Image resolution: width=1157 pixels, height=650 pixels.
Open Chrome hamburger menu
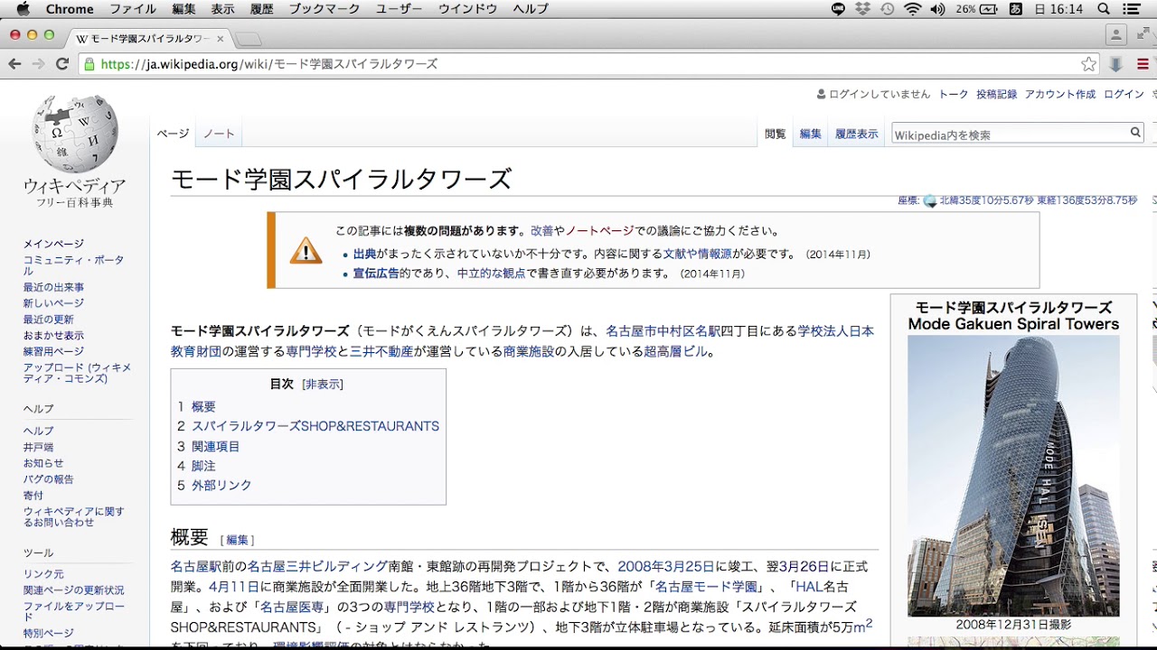pos(1143,64)
